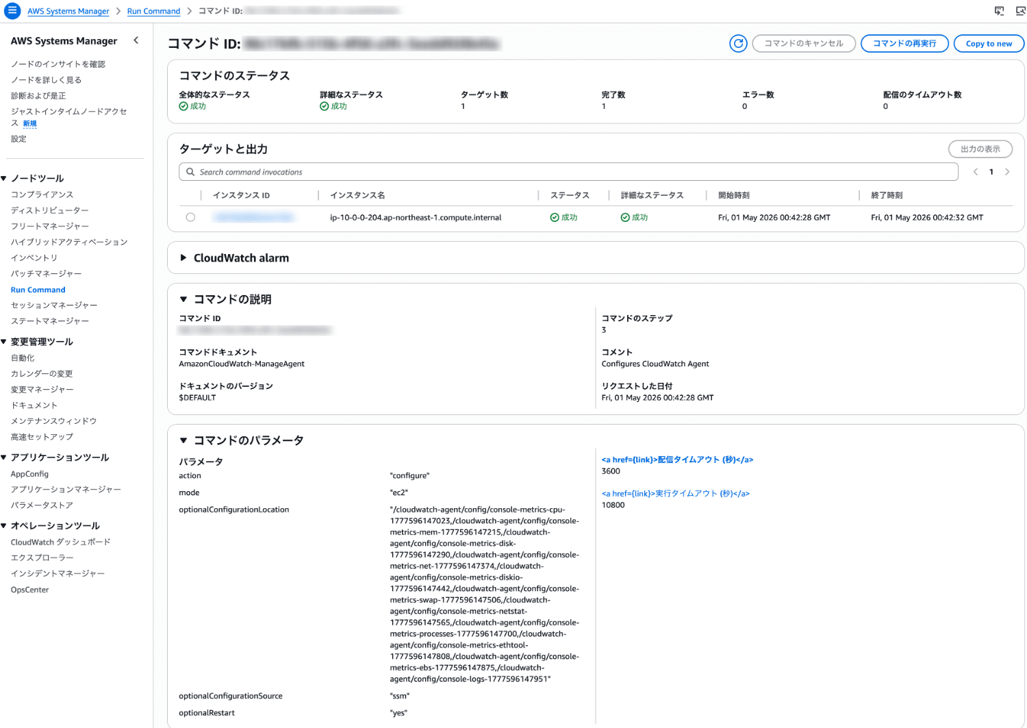The width and height of the screenshot is (1027, 728).
Task: Open the blurred instance ID link
Action: [x=253, y=218]
